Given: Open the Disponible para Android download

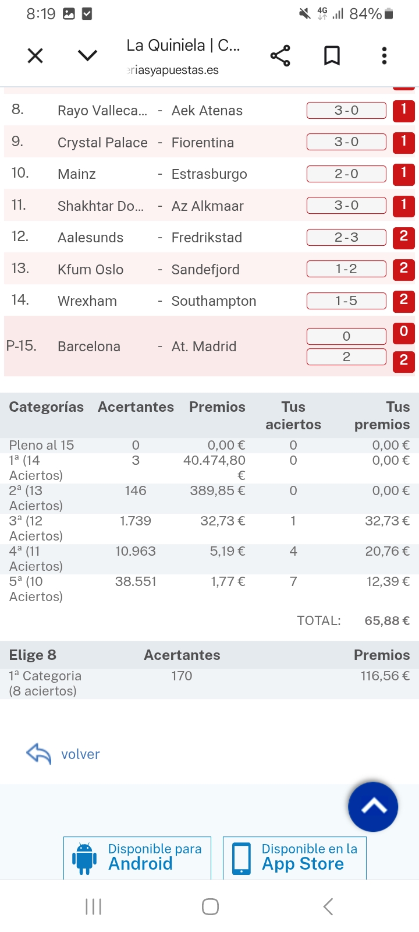Looking at the screenshot, I should pos(137,857).
